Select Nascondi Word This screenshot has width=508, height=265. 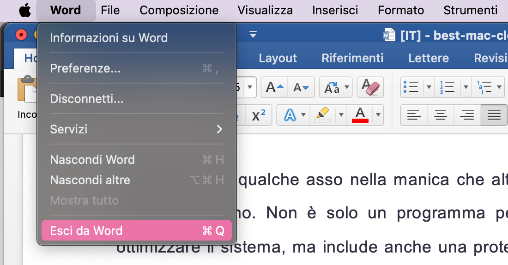pos(137,160)
